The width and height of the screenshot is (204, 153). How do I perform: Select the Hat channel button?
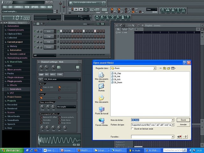[x=49, y=42]
